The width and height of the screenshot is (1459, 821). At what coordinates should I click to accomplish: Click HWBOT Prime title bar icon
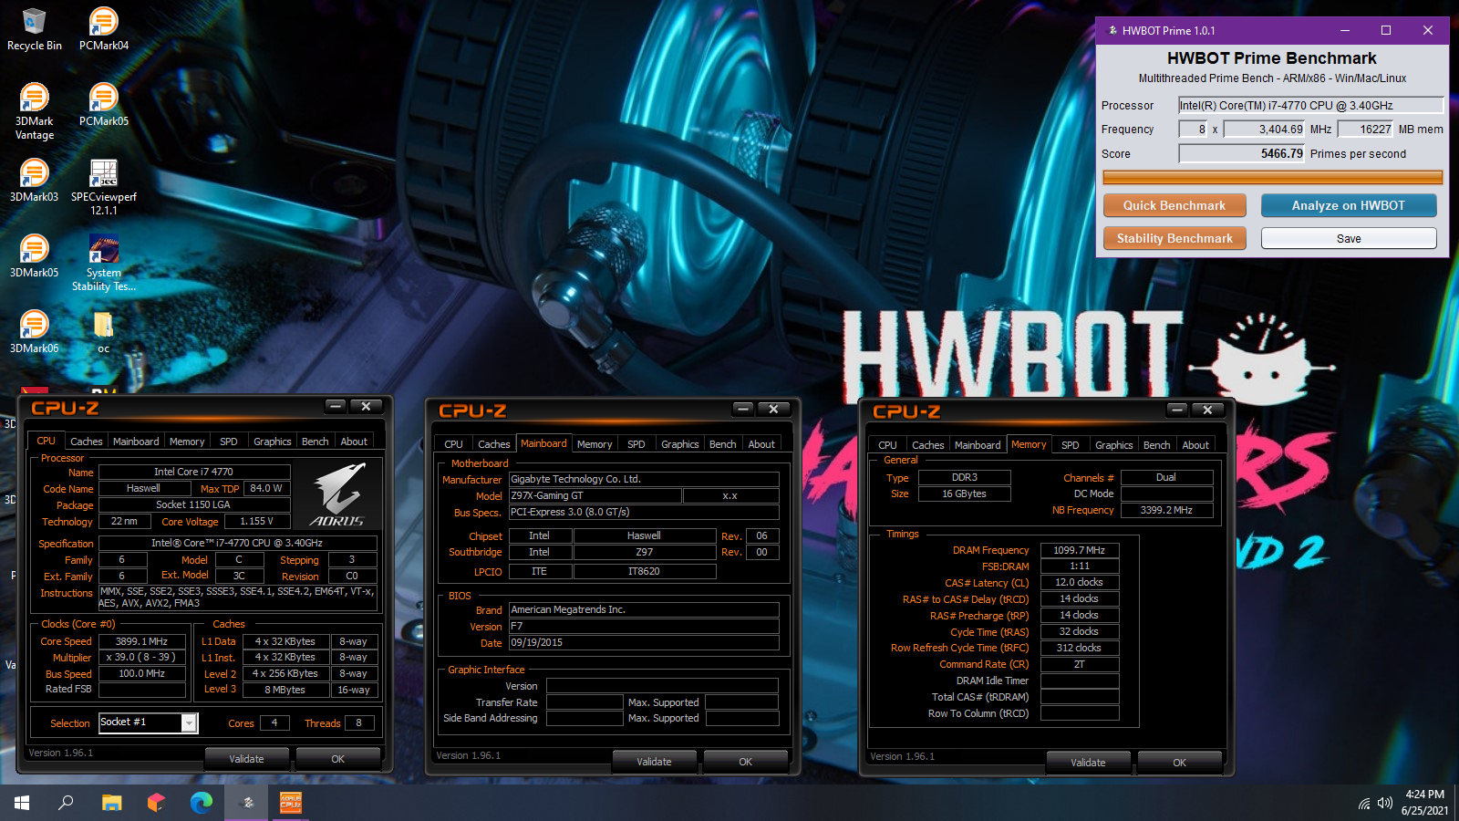pyautogui.click(x=1112, y=30)
